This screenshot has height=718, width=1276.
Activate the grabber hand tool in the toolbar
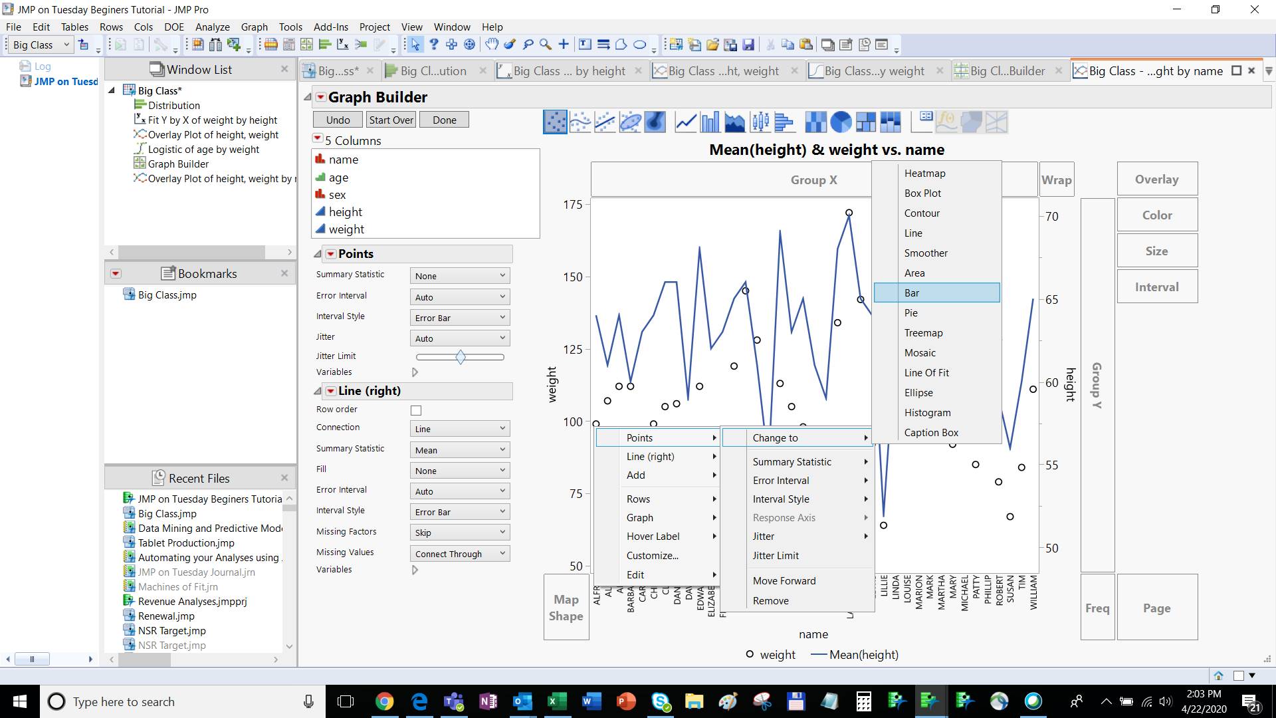point(492,45)
